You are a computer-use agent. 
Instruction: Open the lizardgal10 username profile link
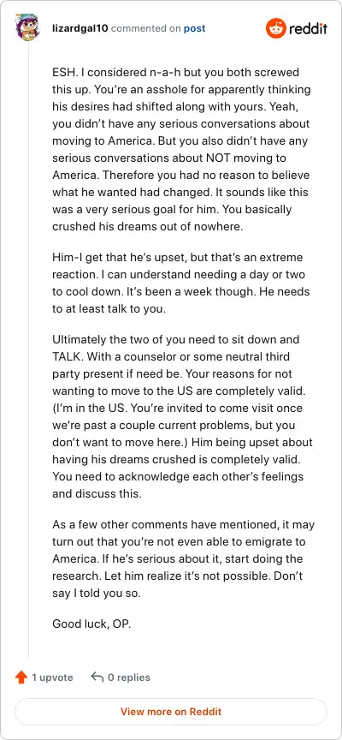(80, 28)
